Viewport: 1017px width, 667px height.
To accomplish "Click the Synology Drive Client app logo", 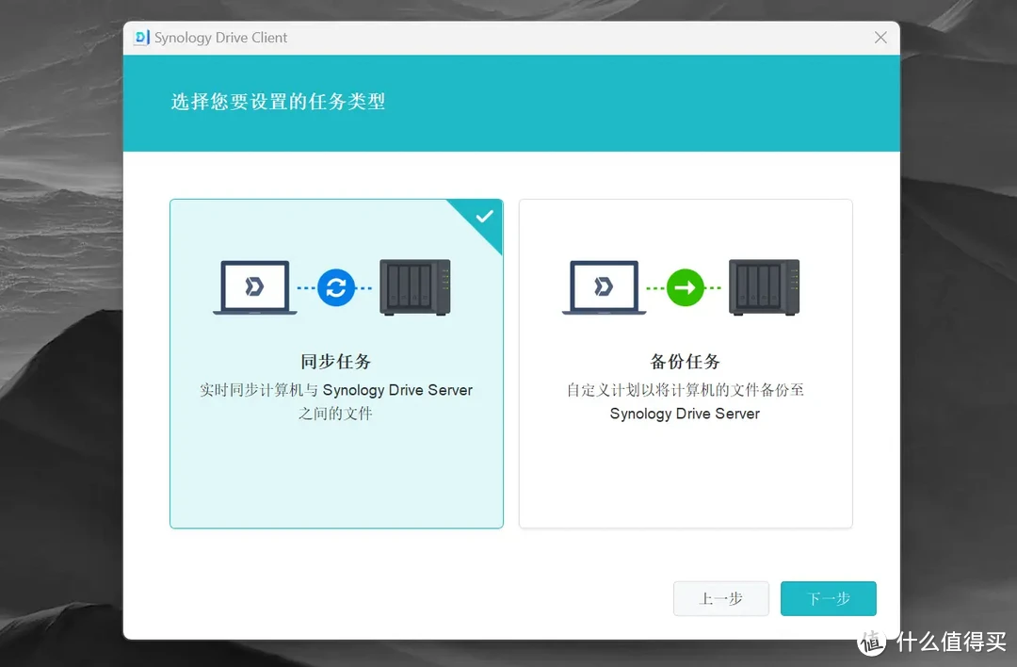I will point(142,38).
